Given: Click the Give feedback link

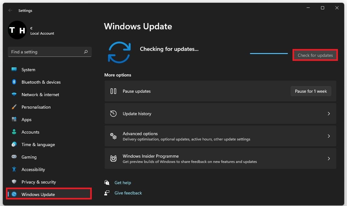Looking at the screenshot, I should pos(128,193).
